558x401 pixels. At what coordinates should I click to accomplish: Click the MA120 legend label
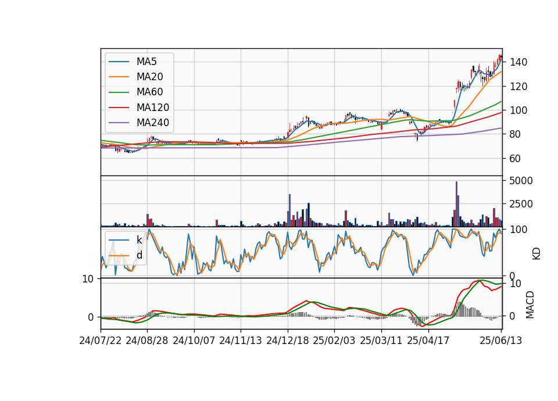click(153, 108)
